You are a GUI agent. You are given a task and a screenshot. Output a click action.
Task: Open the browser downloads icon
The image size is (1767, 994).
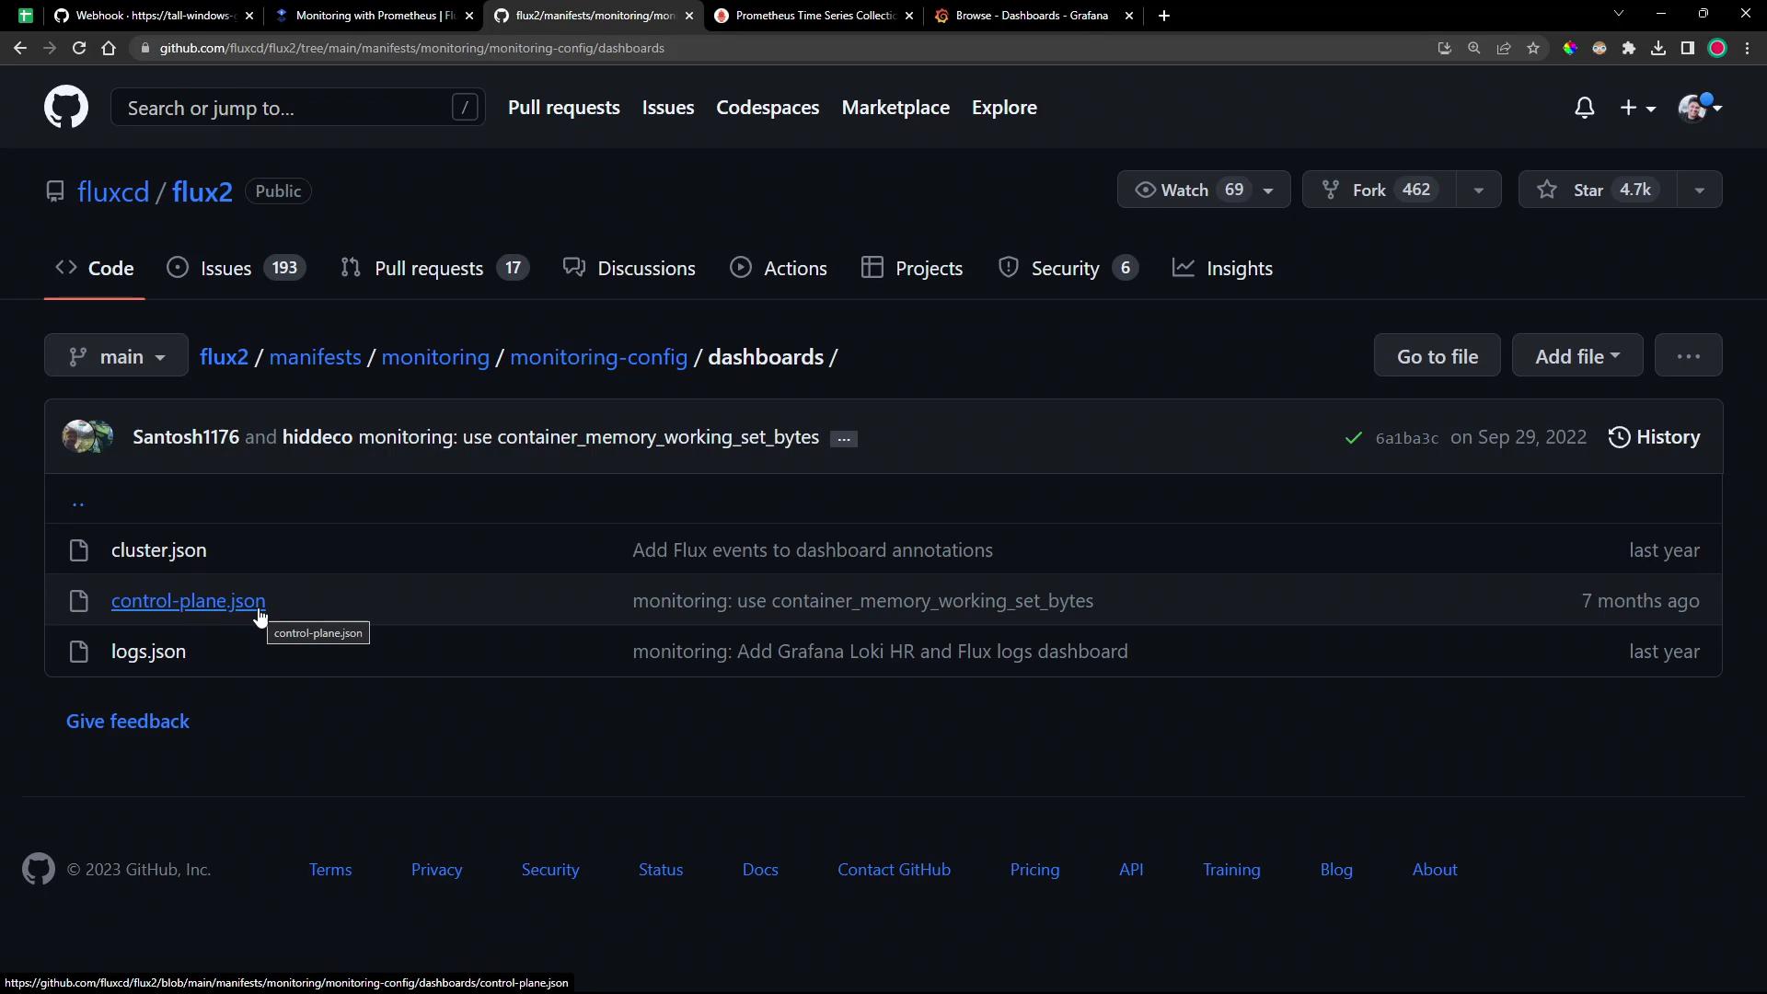[1658, 48]
